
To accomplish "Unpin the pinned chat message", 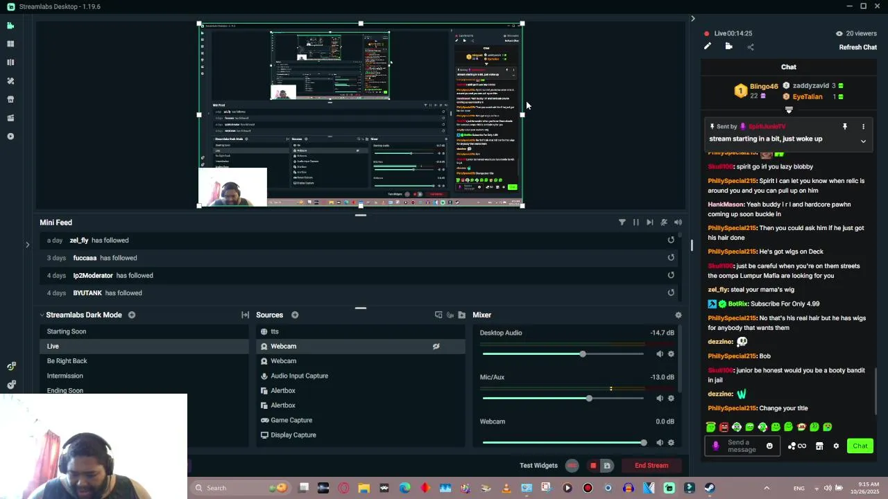I will [x=844, y=127].
